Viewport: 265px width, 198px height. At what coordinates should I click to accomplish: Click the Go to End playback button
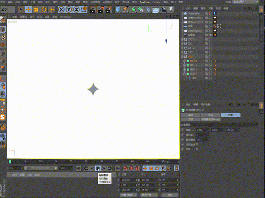pyautogui.click(x=118, y=168)
